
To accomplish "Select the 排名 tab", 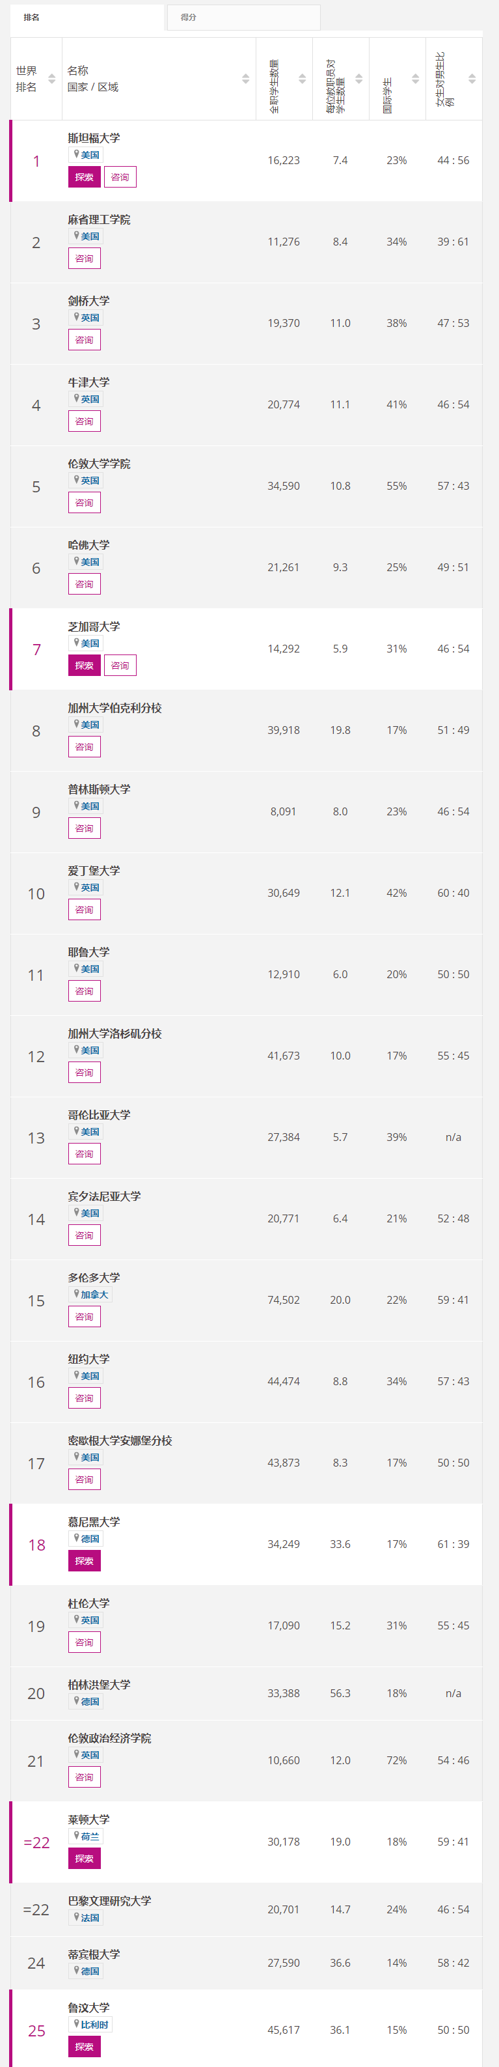I will 87,17.
